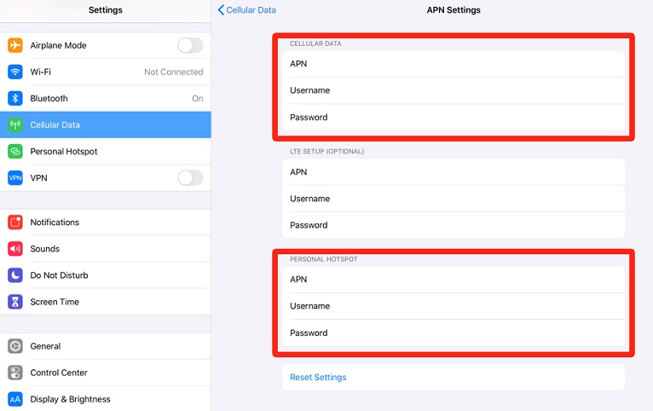Click Reset Settings link

click(318, 377)
